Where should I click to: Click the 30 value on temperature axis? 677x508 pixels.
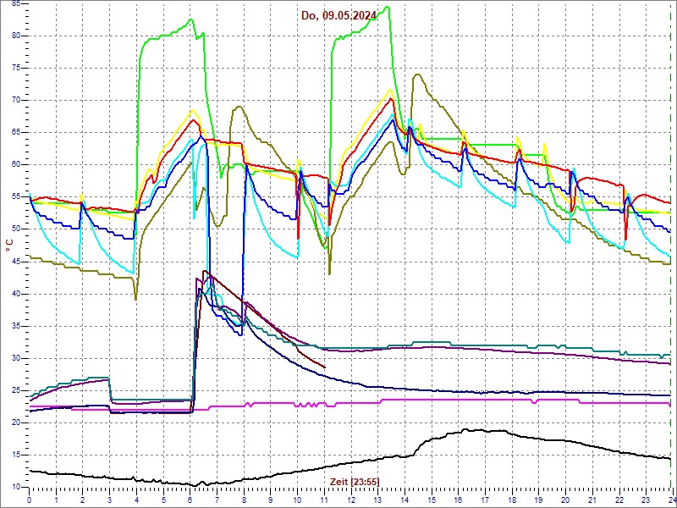[x=15, y=358]
